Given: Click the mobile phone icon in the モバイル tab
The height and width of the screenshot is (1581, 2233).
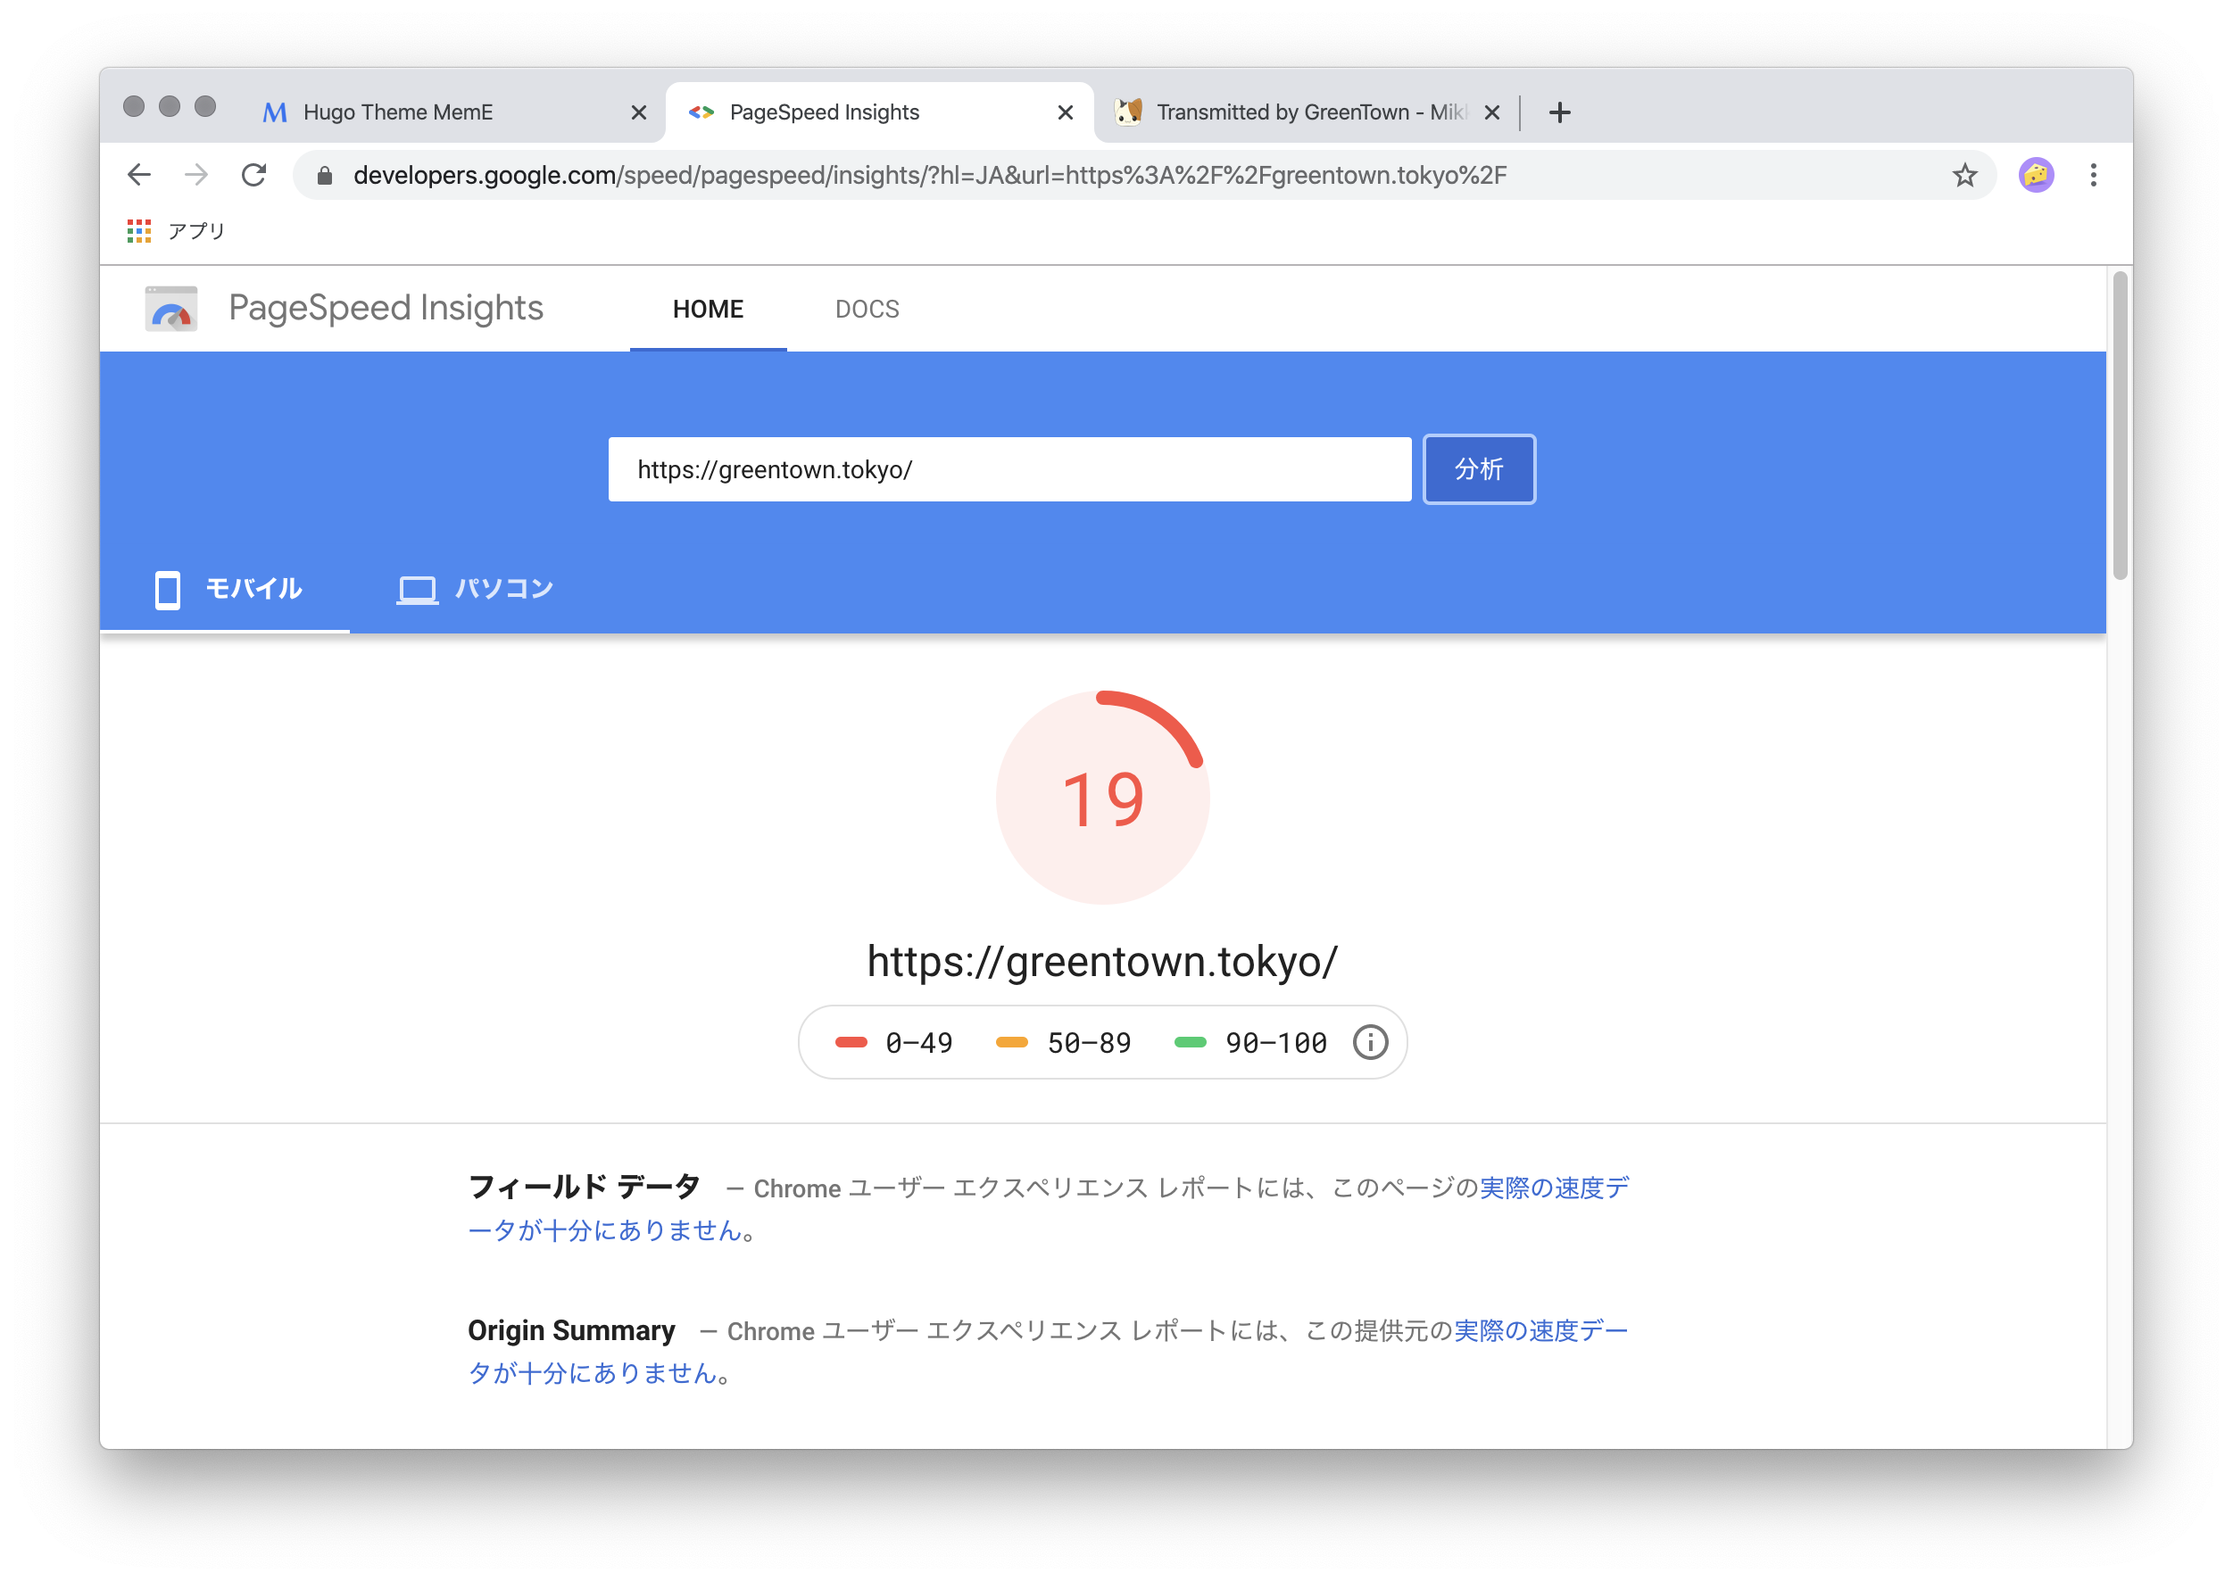Looking at the screenshot, I should point(168,590).
